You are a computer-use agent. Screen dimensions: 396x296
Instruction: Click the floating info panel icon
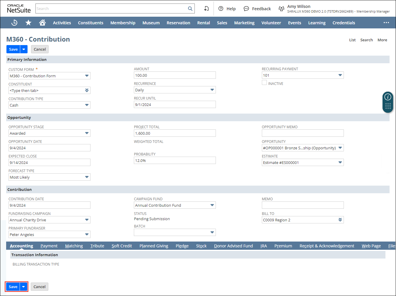click(x=388, y=97)
